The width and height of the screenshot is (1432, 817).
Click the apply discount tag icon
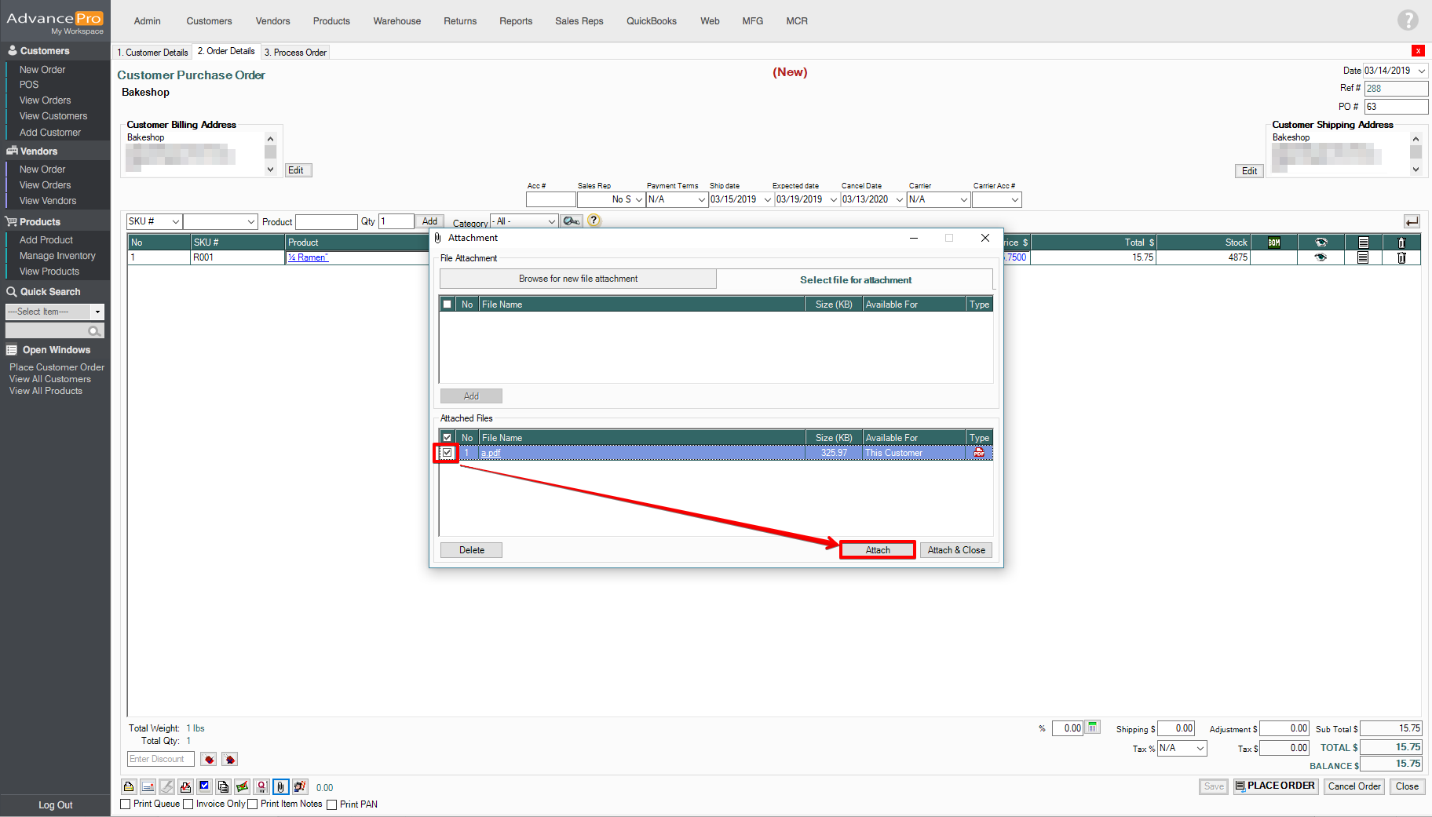[208, 759]
